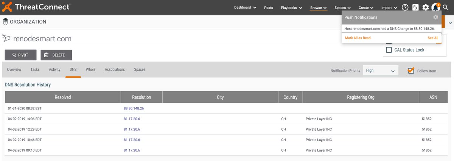Image resolution: width=454 pixels, height=161 pixels.
Task: Open the settings gear in top bar
Action: point(426,8)
